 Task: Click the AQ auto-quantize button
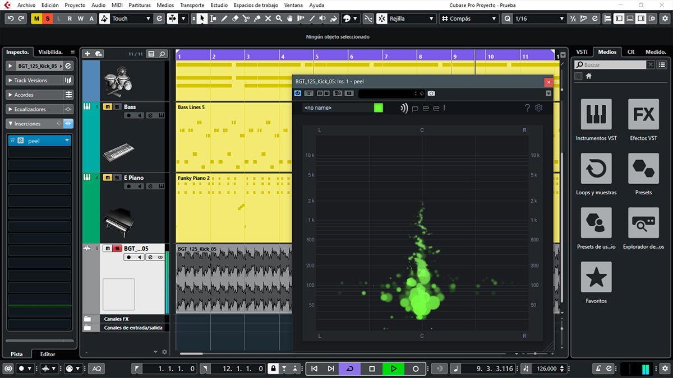[x=96, y=368]
